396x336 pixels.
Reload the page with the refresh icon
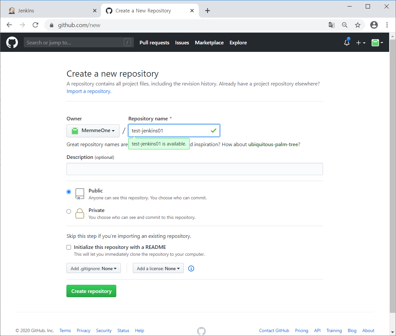[35, 25]
